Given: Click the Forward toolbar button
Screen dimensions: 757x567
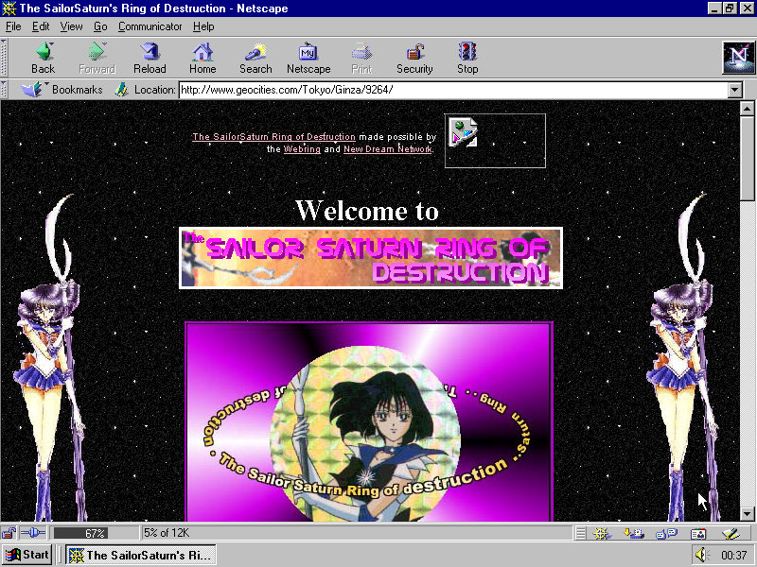Looking at the screenshot, I should [x=97, y=58].
